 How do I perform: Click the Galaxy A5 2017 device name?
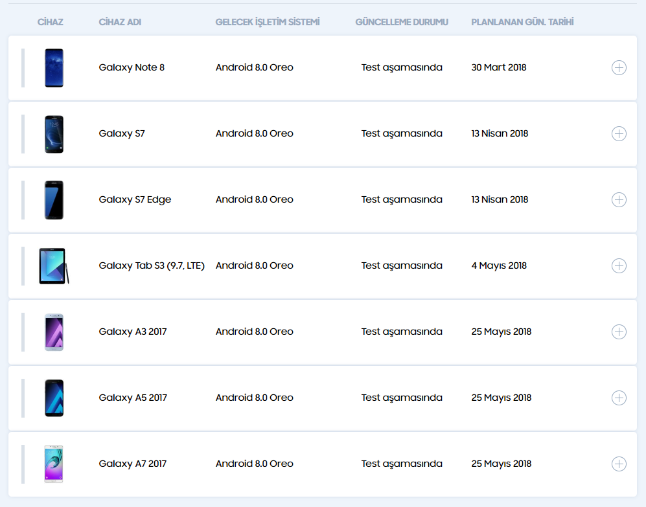[x=133, y=398]
